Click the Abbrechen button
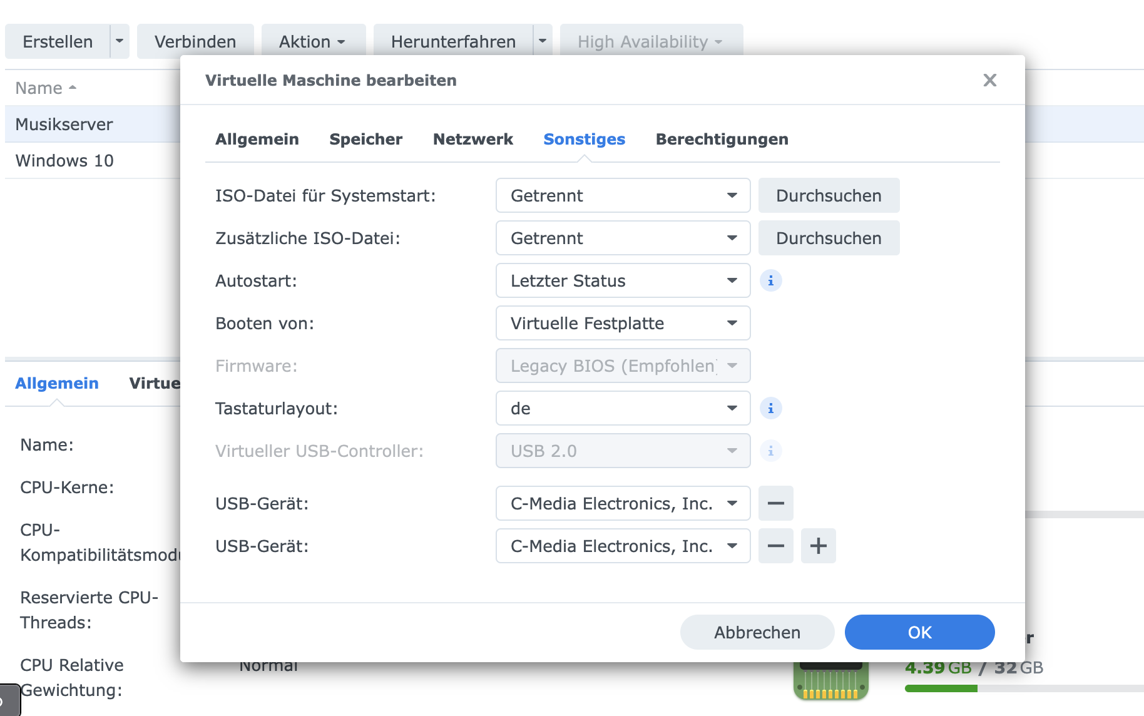This screenshot has width=1144, height=716. [x=757, y=632]
